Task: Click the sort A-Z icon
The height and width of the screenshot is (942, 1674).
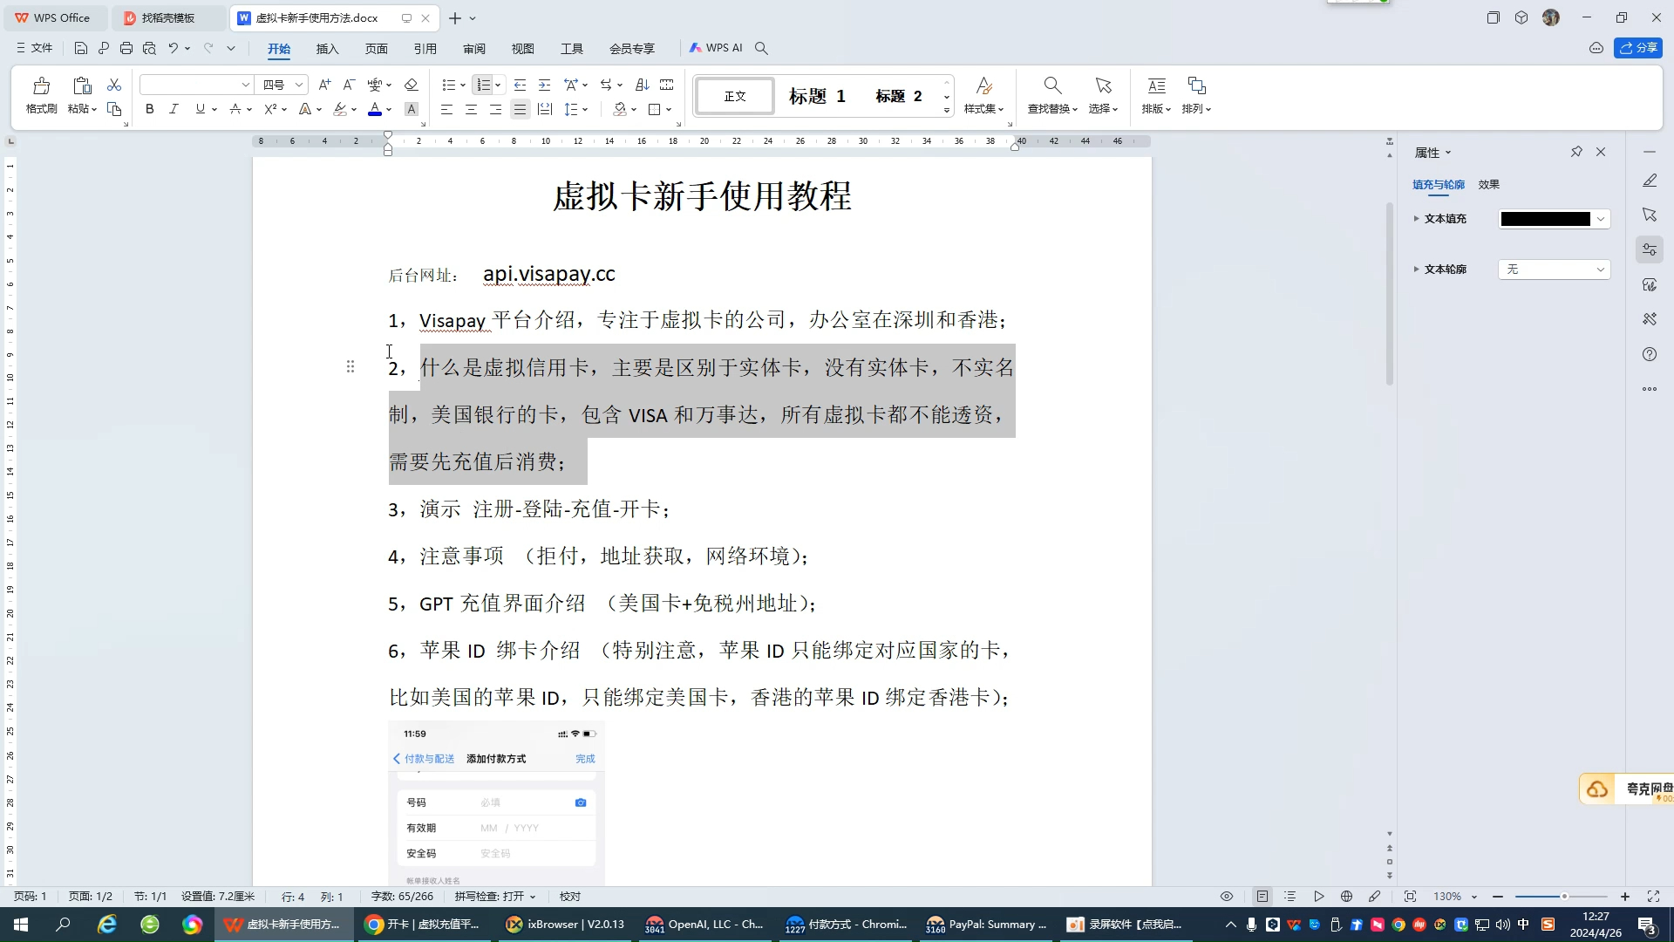Action: [x=643, y=85]
